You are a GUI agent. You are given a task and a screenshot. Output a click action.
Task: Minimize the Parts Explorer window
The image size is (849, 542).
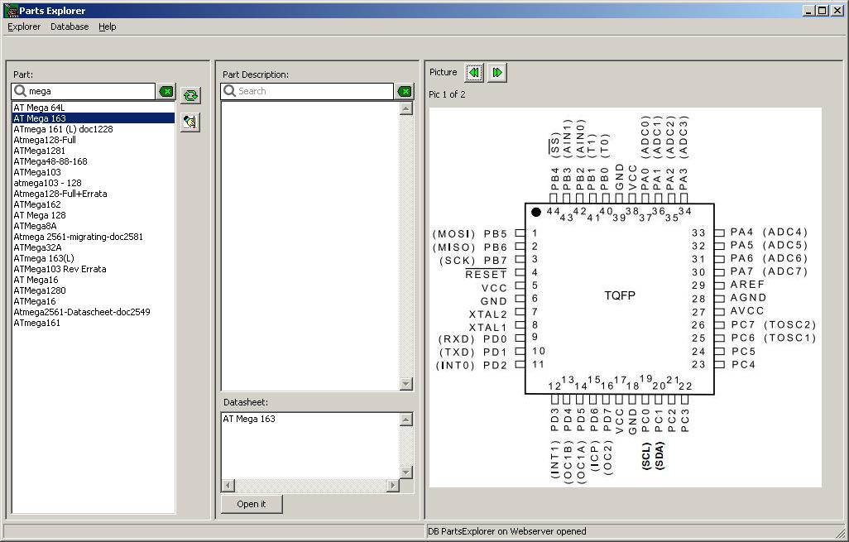click(x=809, y=10)
